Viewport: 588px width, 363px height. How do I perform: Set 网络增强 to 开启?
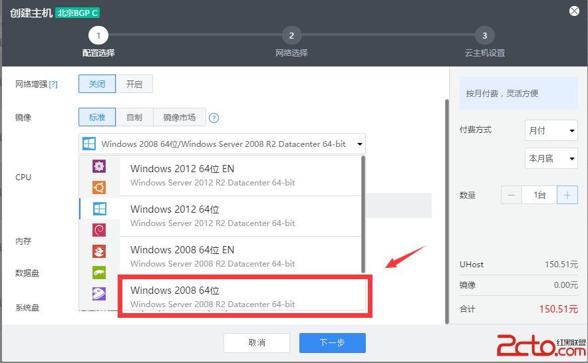pos(134,84)
